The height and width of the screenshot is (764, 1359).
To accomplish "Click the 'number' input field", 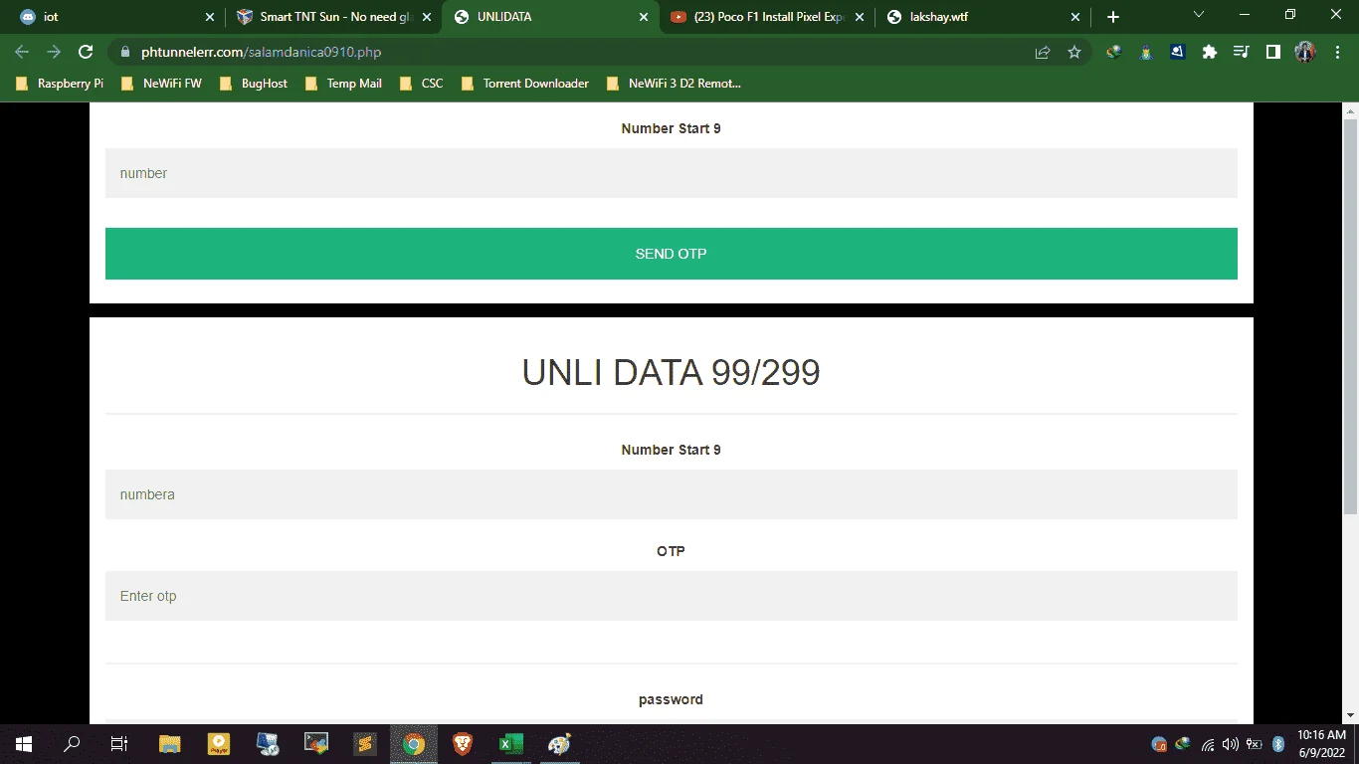I will pos(672,173).
